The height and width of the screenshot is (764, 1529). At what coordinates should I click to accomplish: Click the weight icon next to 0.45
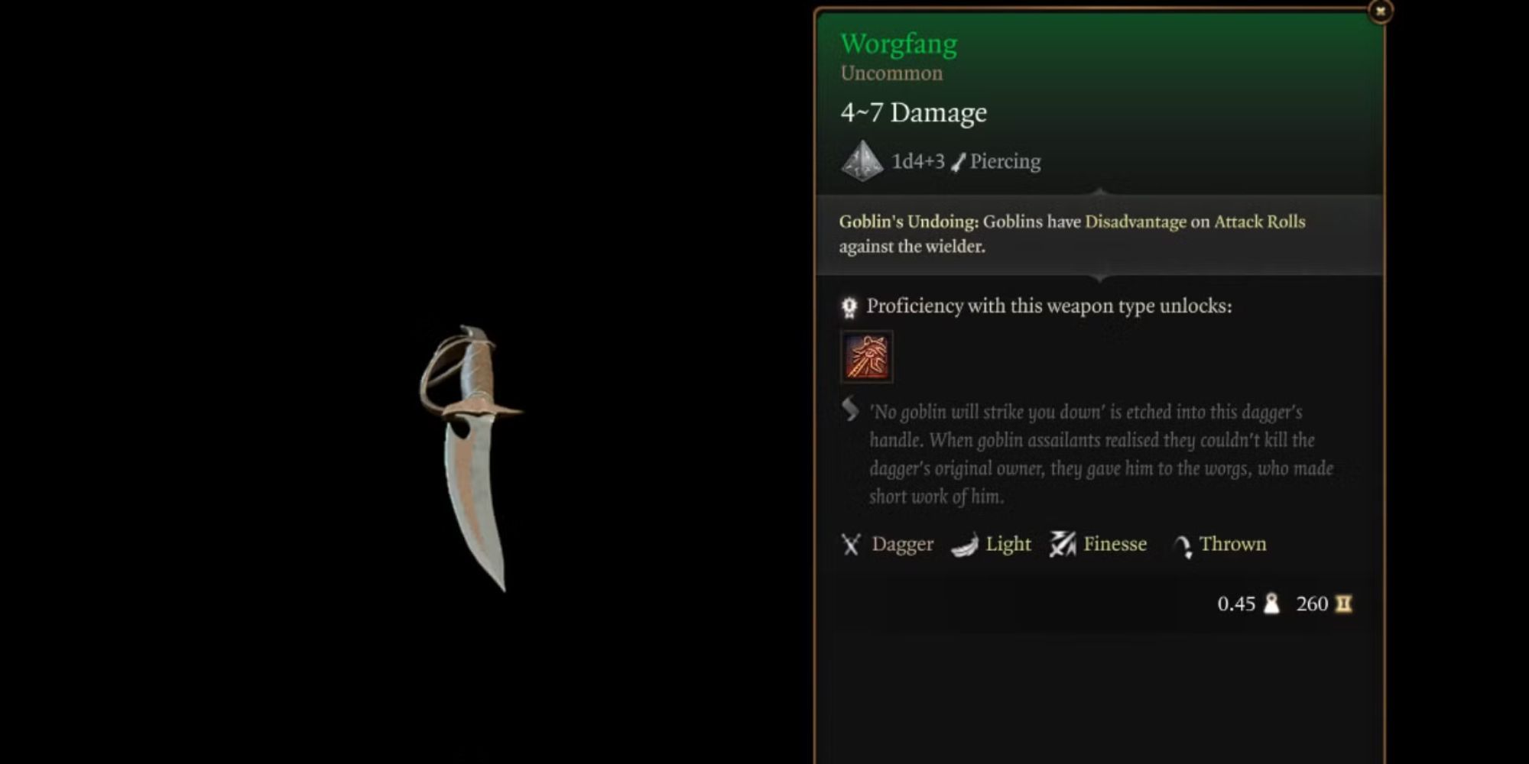point(1271,604)
